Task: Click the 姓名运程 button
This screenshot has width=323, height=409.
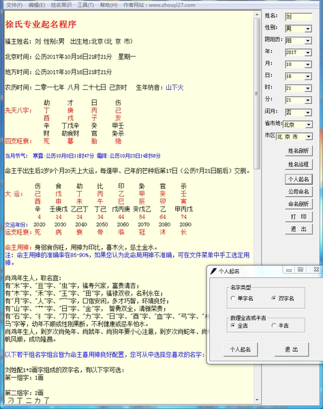Action: pos(298,164)
